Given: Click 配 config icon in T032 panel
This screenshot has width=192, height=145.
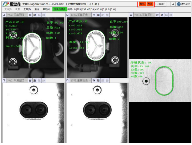Looking at the screenshot, I should click(x=103, y=15).
